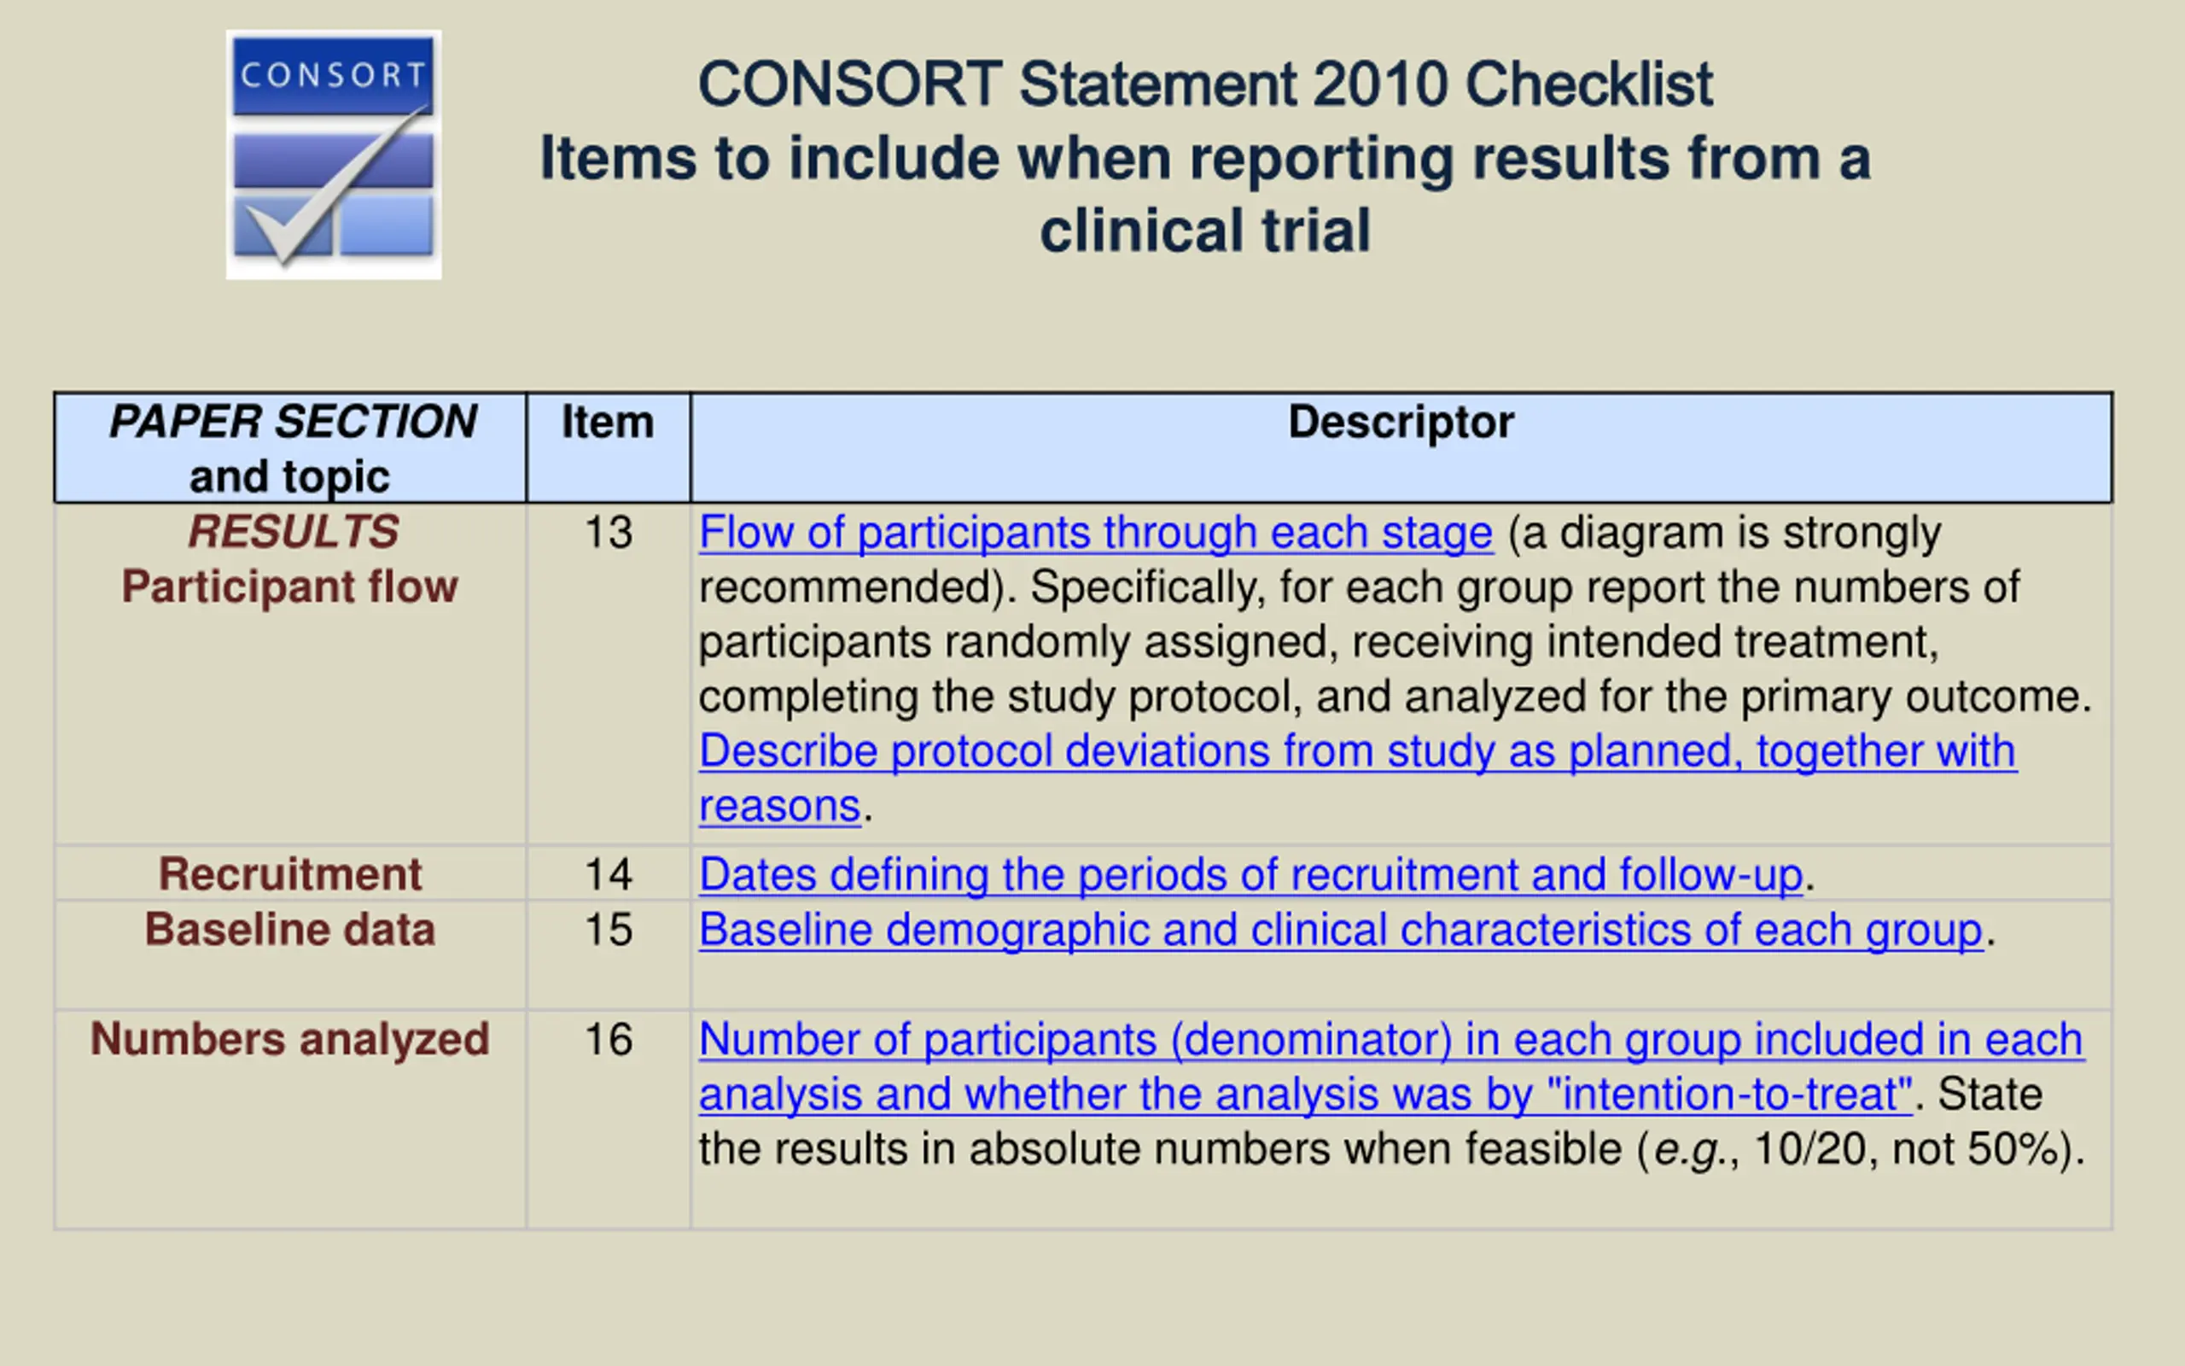Click item number 15
This screenshot has width=2185, height=1366.
(x=609, y=930)
